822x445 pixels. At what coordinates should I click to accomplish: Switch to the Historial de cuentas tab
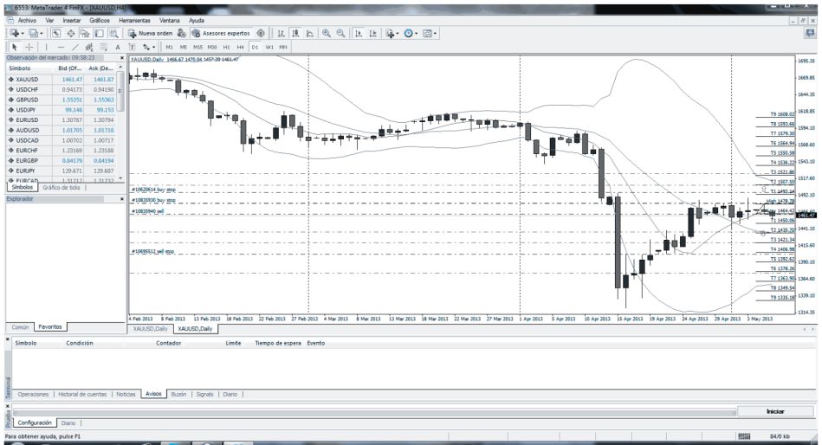(84, 393)
